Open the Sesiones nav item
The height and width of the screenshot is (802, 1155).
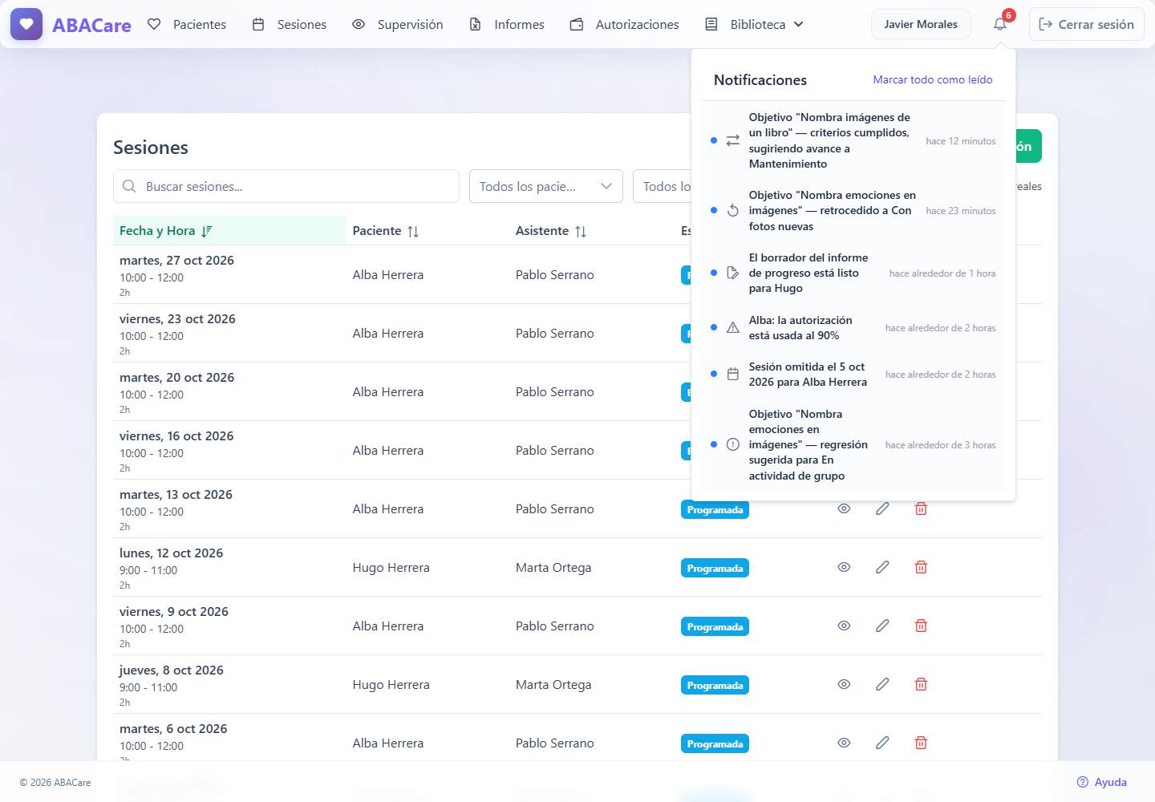pos(290,24)
